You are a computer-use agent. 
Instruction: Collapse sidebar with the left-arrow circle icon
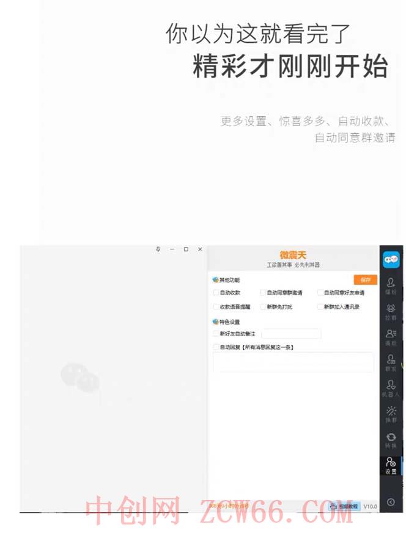pos(391,502)
